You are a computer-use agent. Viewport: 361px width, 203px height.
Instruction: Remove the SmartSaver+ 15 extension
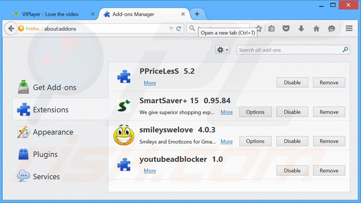point(329,112)
